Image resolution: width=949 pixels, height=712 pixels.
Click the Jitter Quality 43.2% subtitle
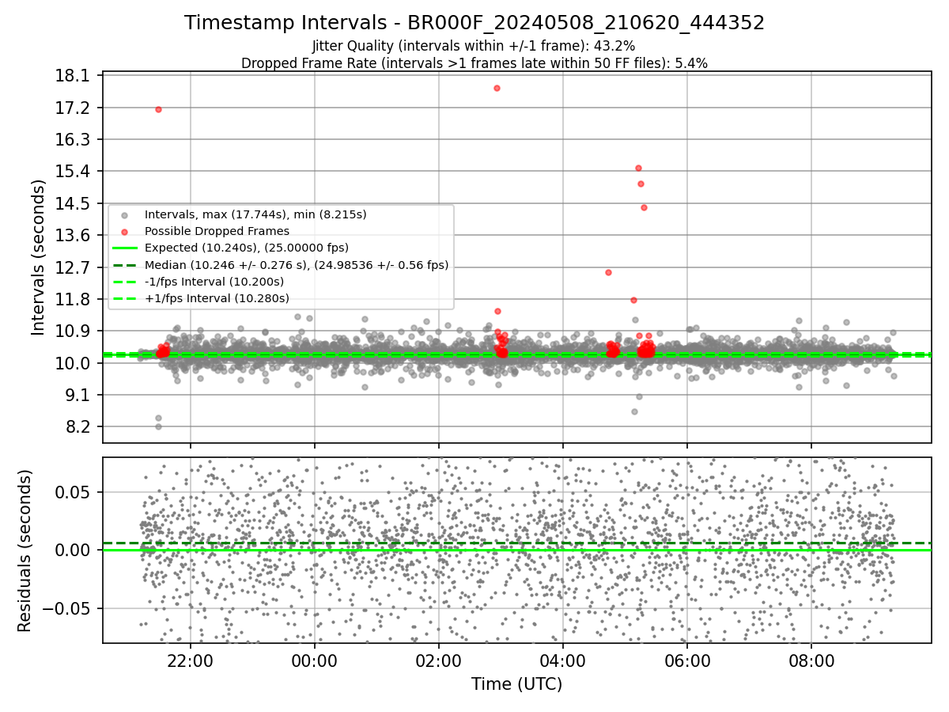click(474, 47)
